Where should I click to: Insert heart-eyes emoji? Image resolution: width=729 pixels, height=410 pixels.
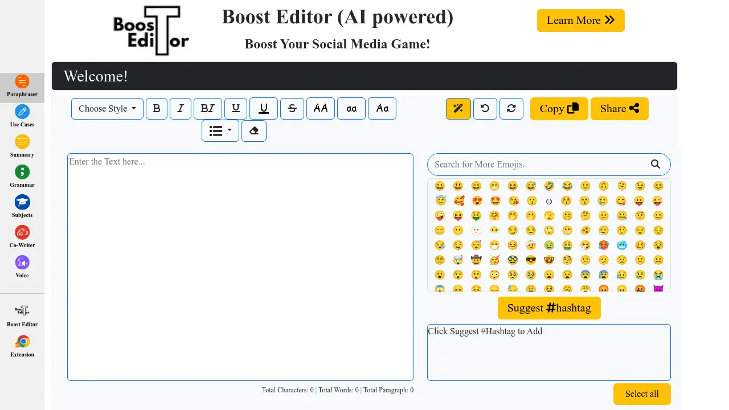(476, 201)
